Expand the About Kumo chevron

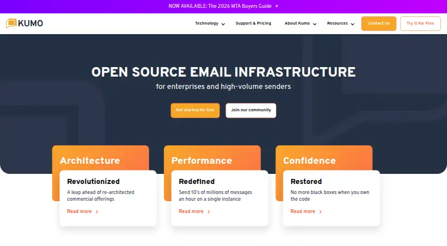point(315,24)
